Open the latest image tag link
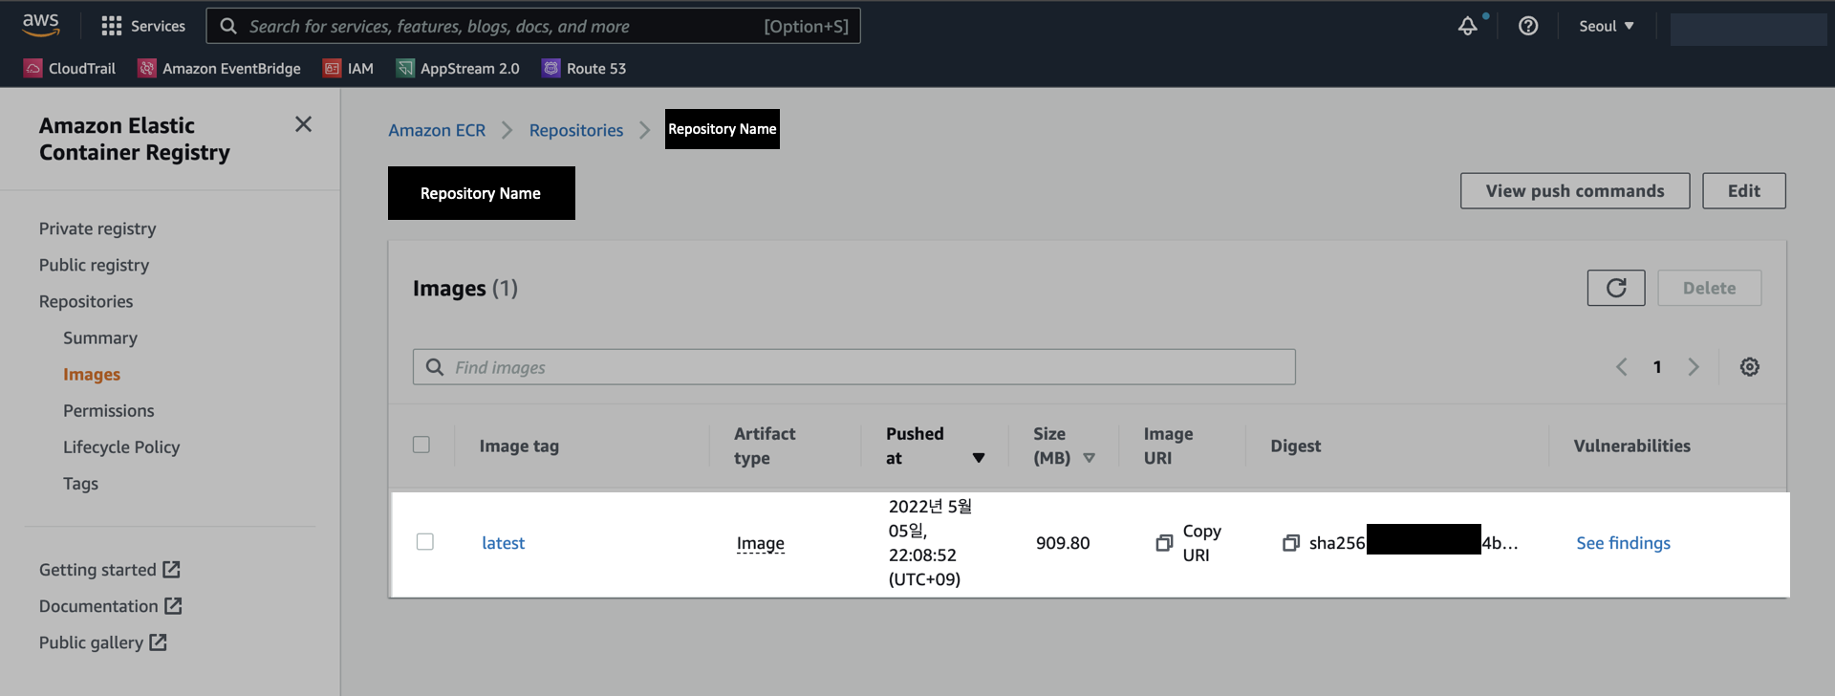Screen dimensions: 1835x696 click(x=503, y=543)
